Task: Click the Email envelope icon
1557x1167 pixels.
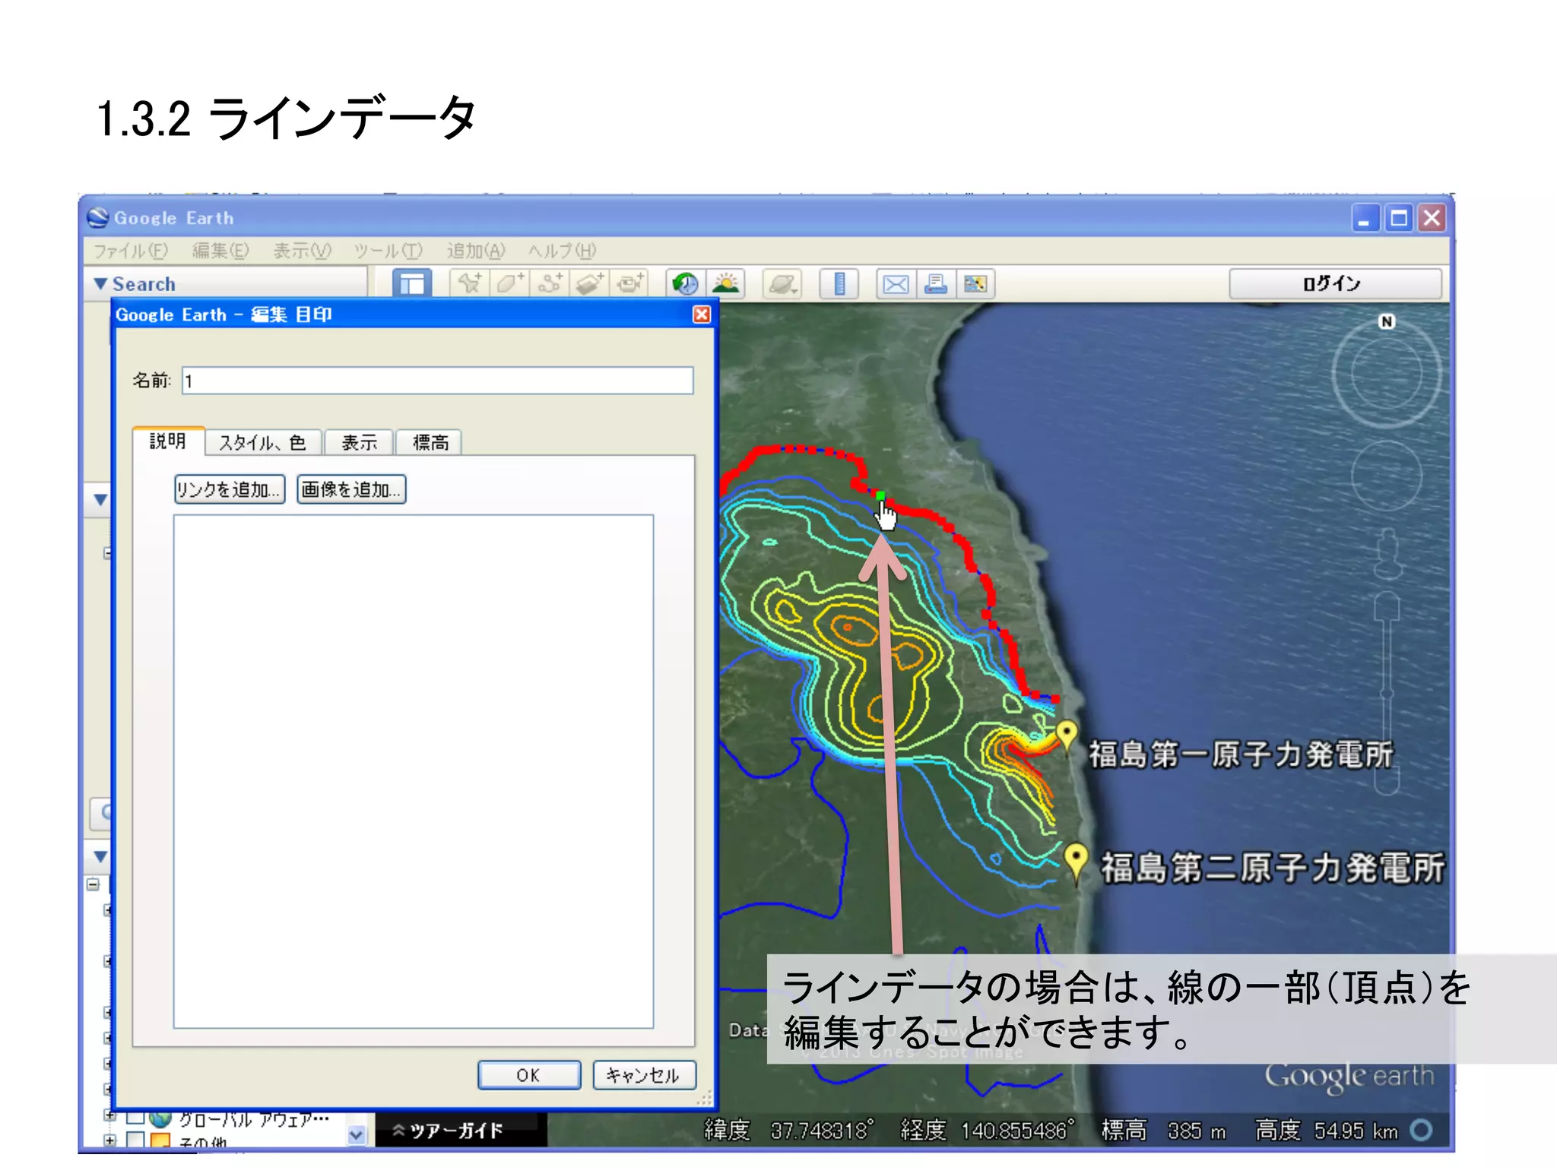Action: [x=896, y=283]
